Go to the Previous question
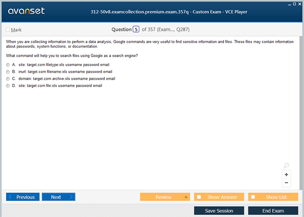Viewport: 304px width, 217px height. 23,197
